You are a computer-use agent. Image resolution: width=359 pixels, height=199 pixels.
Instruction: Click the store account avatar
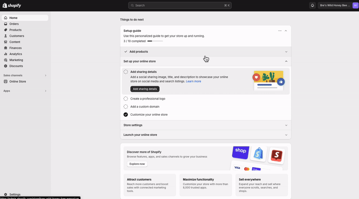click(x=355, y=5)
